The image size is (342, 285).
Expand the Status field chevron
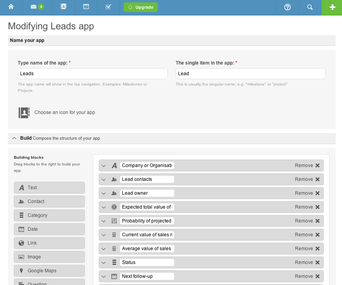(x=104, y=262)
